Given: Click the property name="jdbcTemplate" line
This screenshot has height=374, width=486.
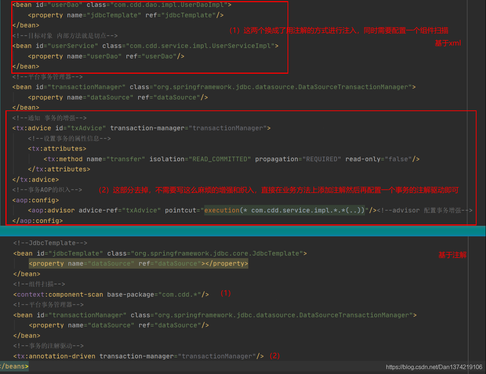Looking at the screenshot, I should pos(126,15).
